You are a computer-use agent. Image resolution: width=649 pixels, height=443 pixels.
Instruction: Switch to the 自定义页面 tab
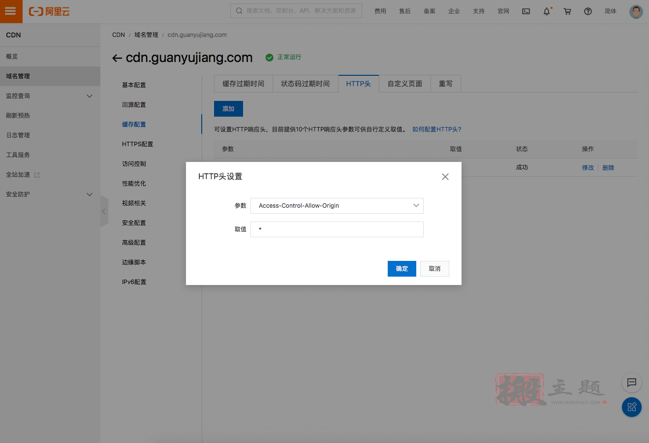[x=405, y=84]
